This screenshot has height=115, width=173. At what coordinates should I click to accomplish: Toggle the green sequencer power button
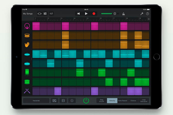click(86, 100)
